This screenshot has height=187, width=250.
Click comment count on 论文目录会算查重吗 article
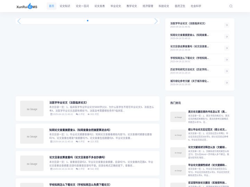[x=80, y=169]
